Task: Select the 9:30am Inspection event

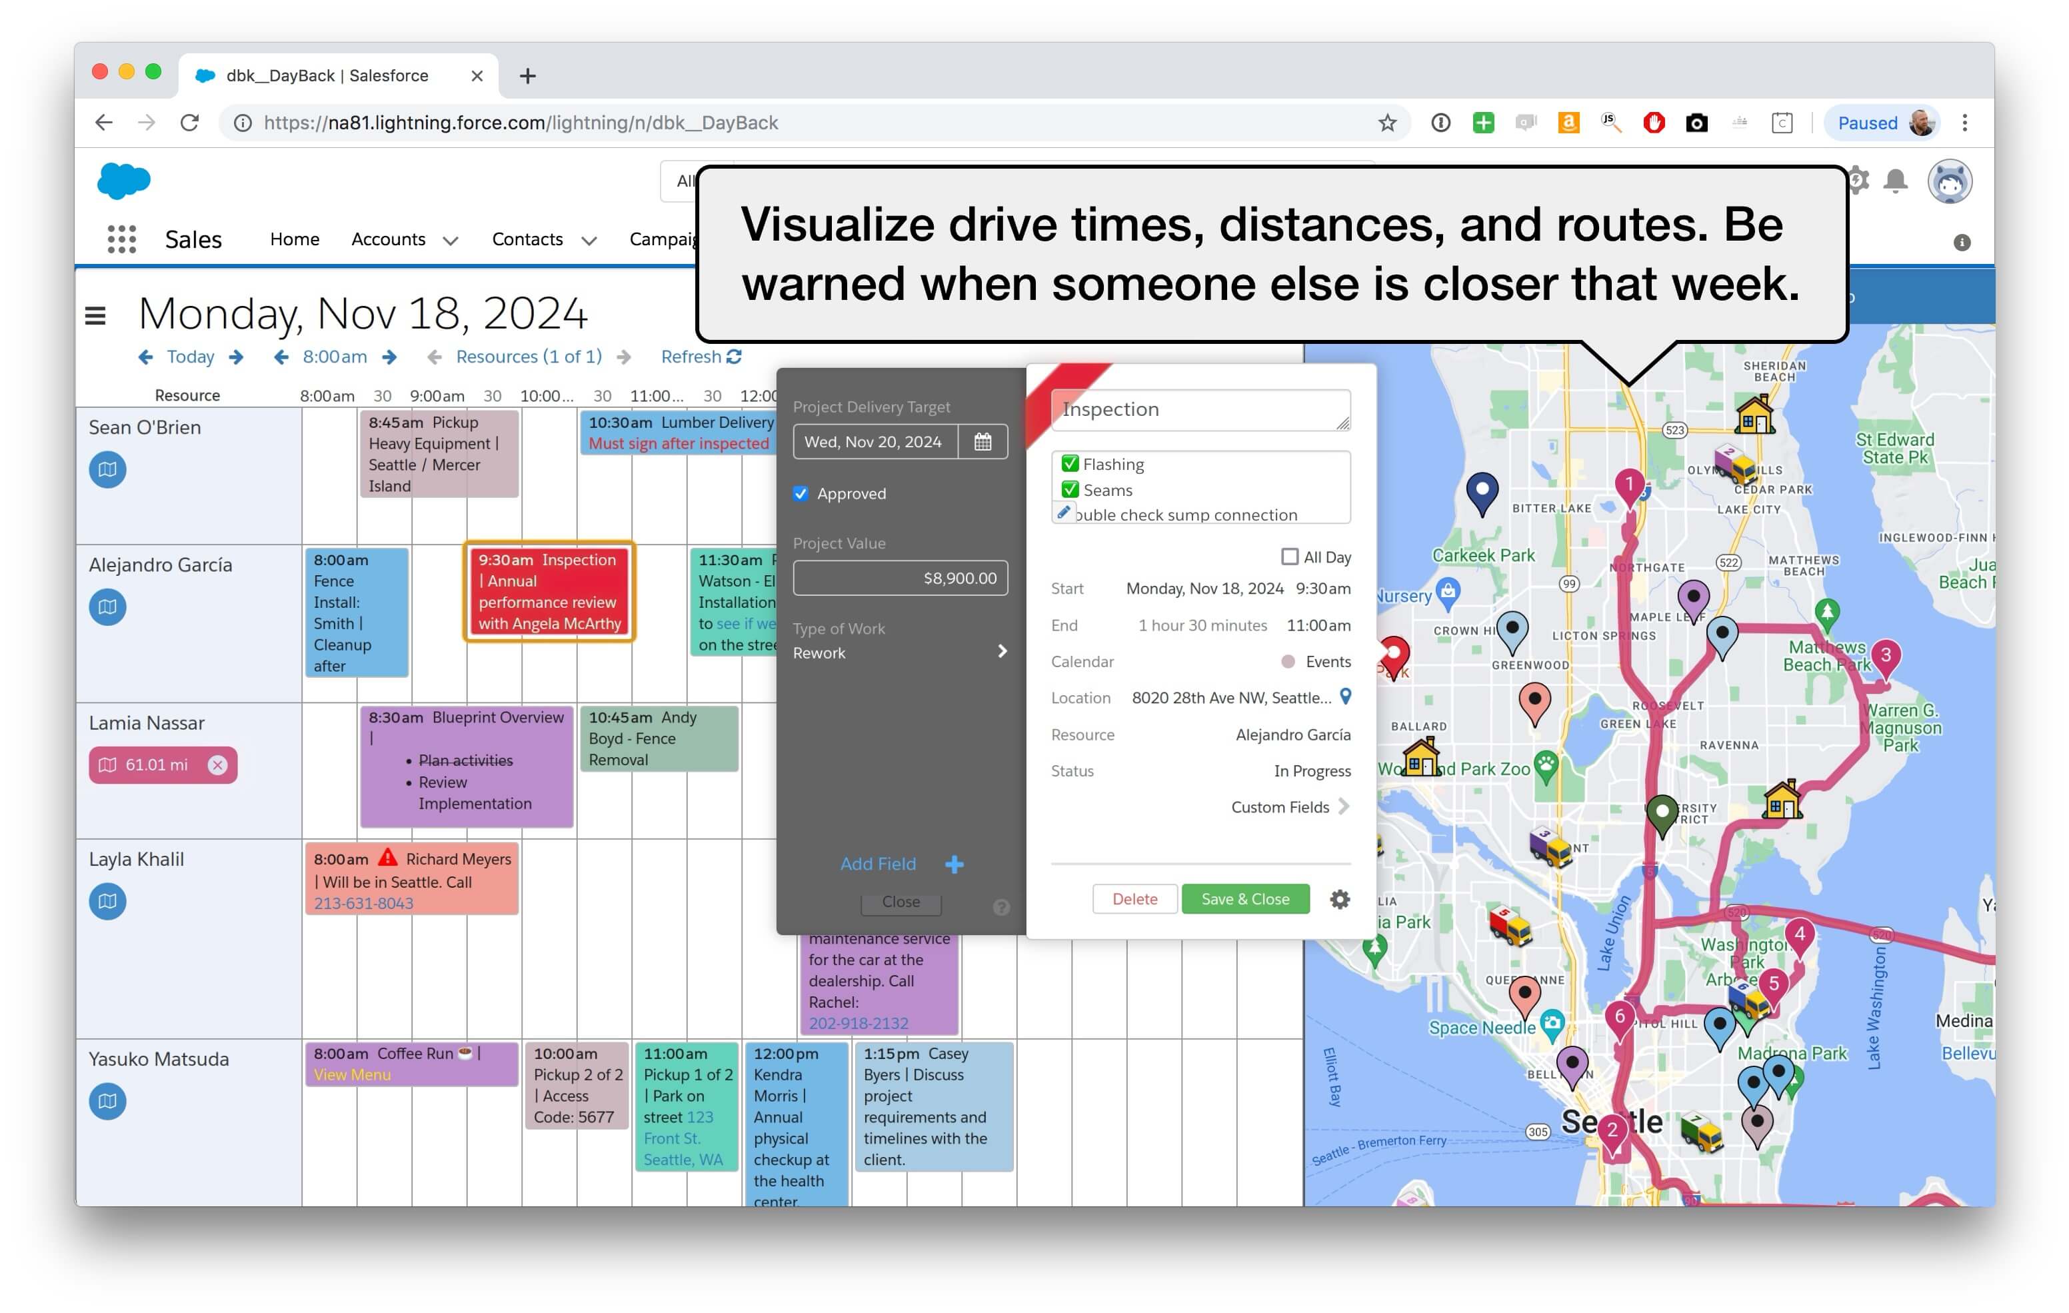Action: [x=549, y=591]
